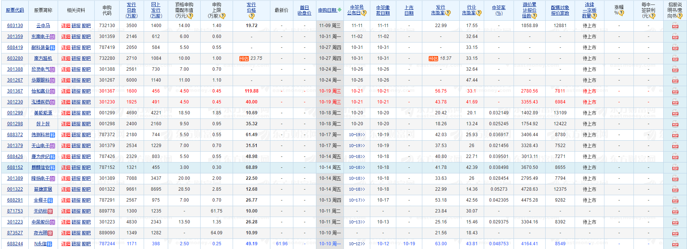Open stock name 泓博医药 link
Viewport: 687px width, 249px height.
(x=41, y=102)
